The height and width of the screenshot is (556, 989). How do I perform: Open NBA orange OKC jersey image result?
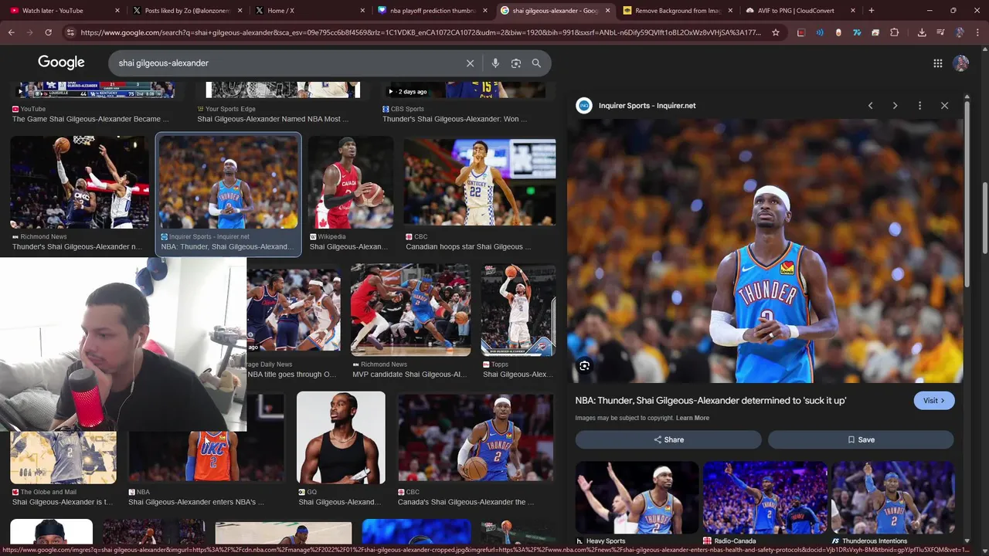(x=206, y=456)
